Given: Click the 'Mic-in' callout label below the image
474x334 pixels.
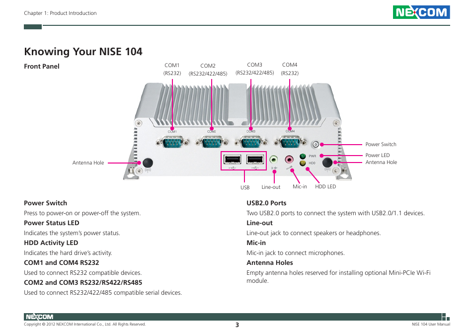Looking at the screenshot, I should click(300, 186).
